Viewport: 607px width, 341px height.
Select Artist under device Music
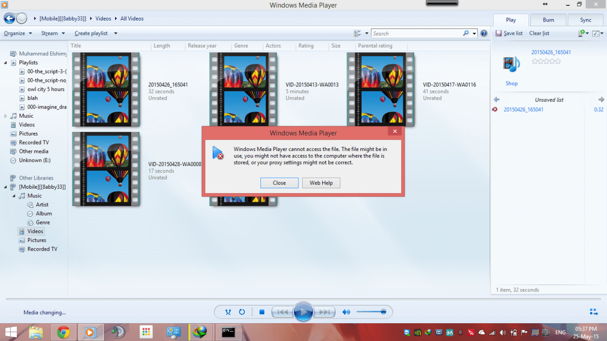[x=42, y=205]
